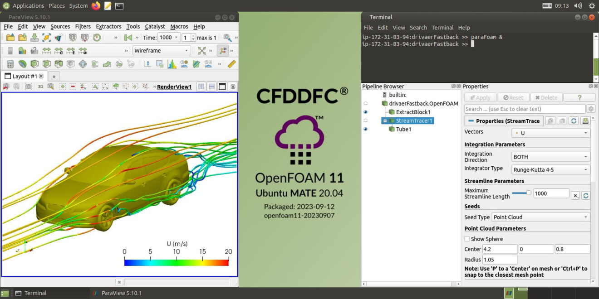The height and width of the screenshot is (299, 599).
Task: Change the Integrator Type dropdown
Action: 550,169
